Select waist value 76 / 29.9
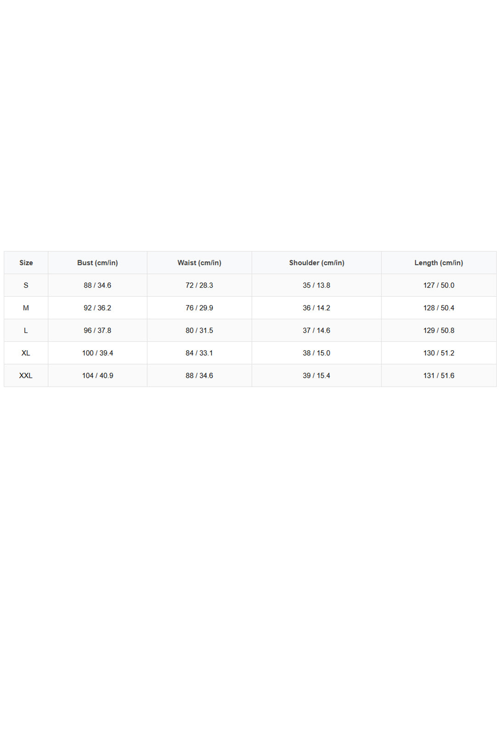Screen dimensions: 500x750 [199, 308]
